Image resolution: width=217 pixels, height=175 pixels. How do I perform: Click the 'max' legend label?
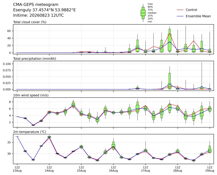(x=150, y=4)
